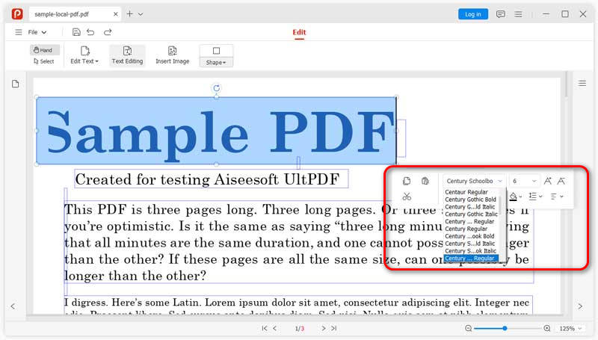The height and width of the screenshot is (340, 598).
Task: Click the Log in button
Action: (x=472, y=14)
